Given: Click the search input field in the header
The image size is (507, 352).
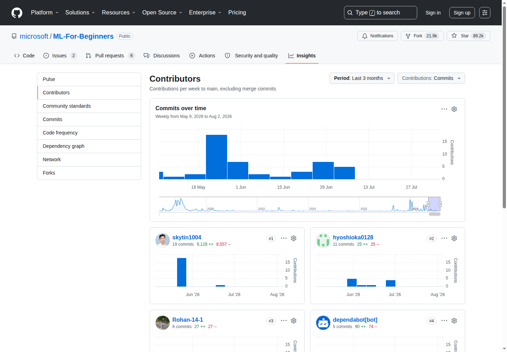Looking at the screenshot, I should click(x=380, y=13).
